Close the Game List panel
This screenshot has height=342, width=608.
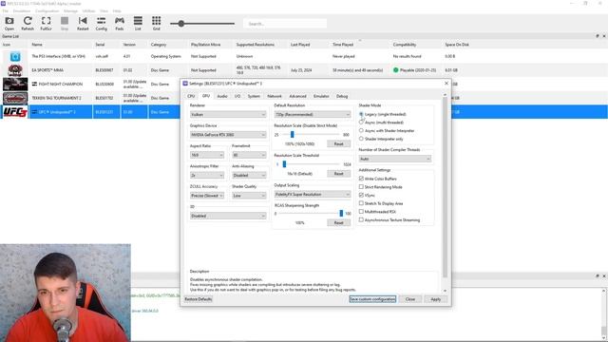604,36
